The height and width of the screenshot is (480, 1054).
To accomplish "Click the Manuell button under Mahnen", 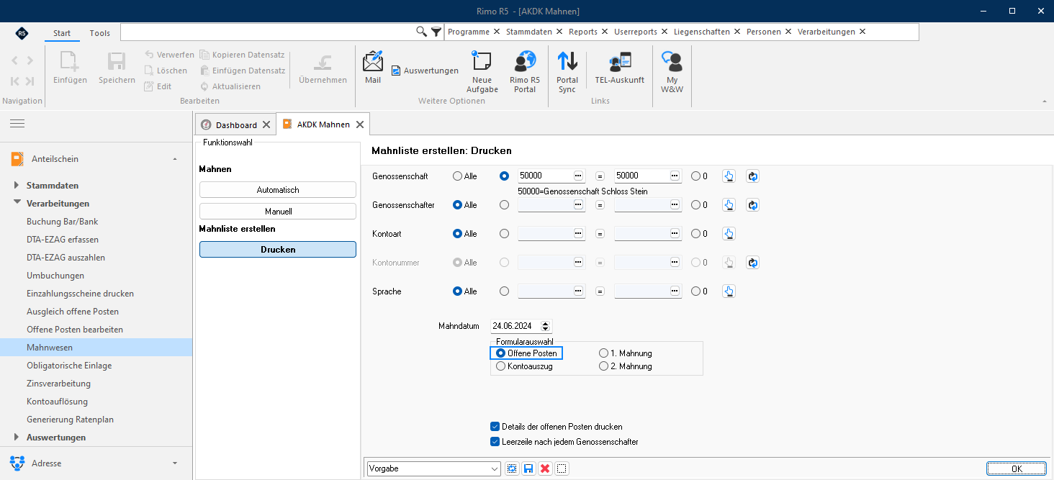I will point(278,212).
